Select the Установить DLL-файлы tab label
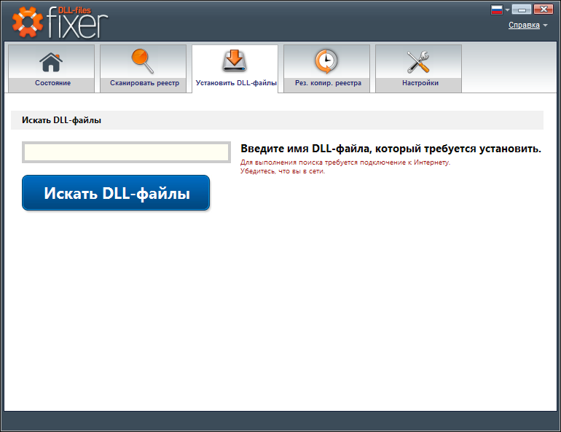The height and width of the screenshot is (432, 561). click(236, 83)
